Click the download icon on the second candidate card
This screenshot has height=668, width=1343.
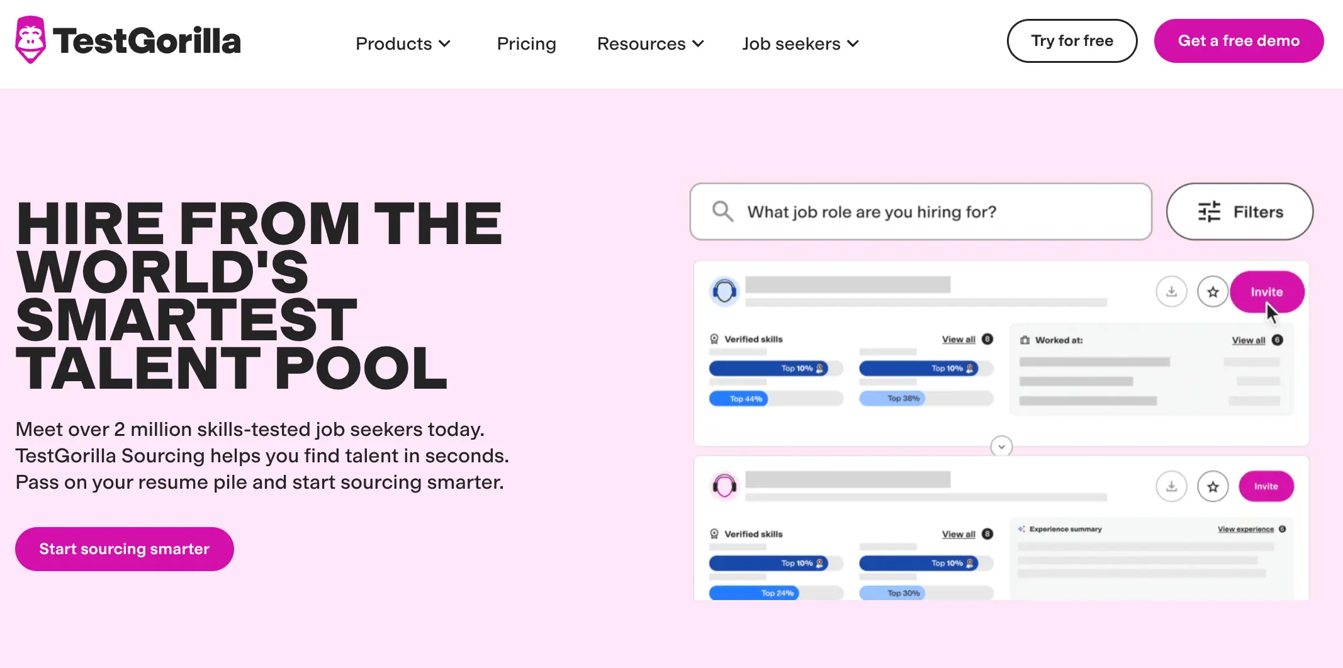tap(1171, 486)
